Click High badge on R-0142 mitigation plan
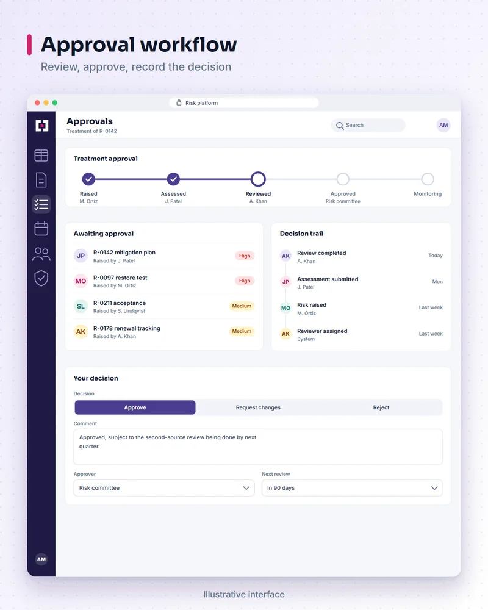Image resolution: width=488 pixels, height=610 pixels. point(245,256)
